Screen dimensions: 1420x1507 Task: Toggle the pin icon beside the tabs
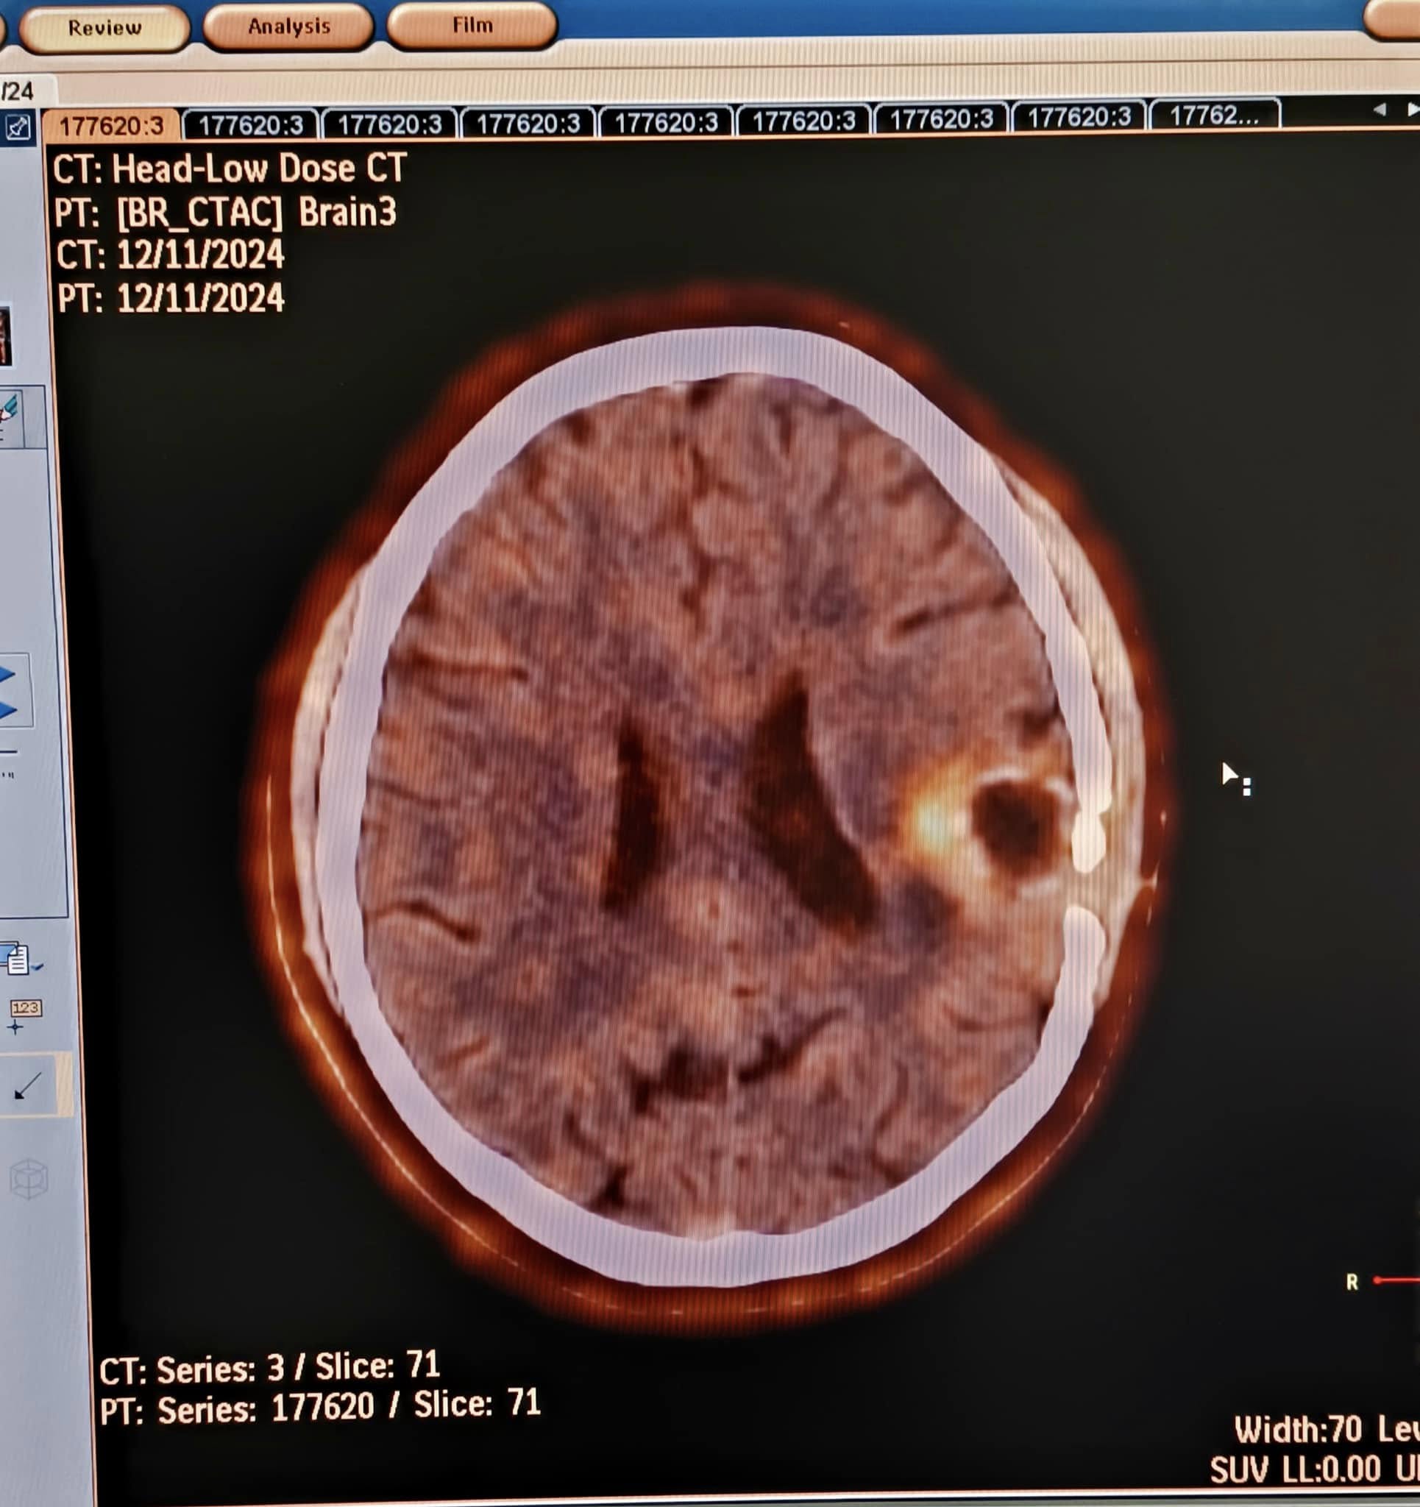[x=18, y=127]
